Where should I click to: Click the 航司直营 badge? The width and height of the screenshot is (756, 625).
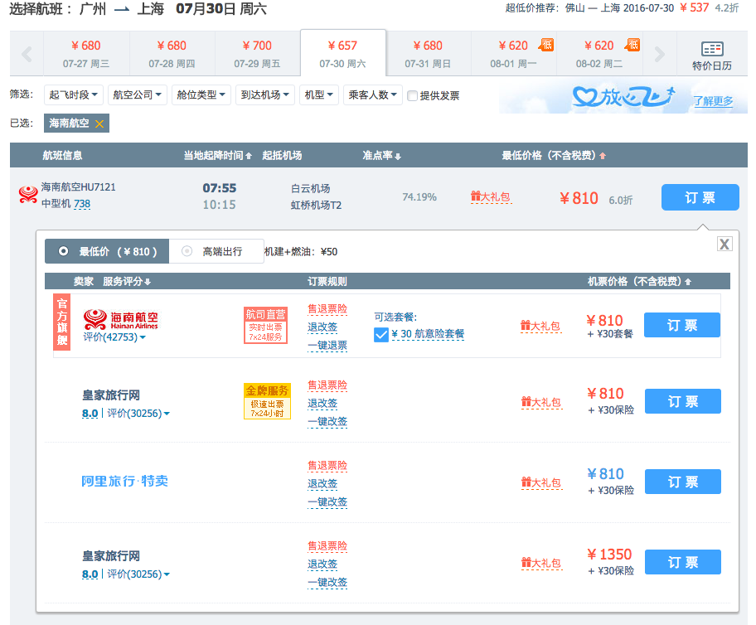click(x=265, y=325)
